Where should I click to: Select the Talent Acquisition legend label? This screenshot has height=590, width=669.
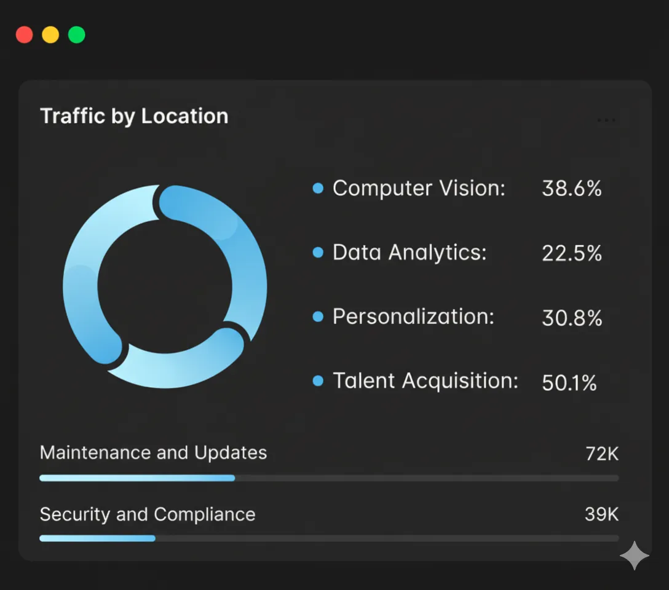pyautogui.click(x=426, y=381)
